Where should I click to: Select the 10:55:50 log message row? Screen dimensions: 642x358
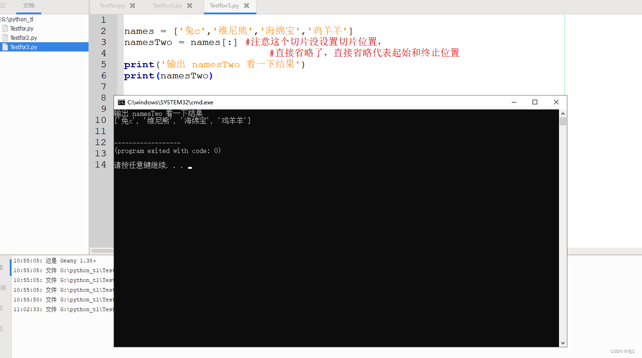64,300
